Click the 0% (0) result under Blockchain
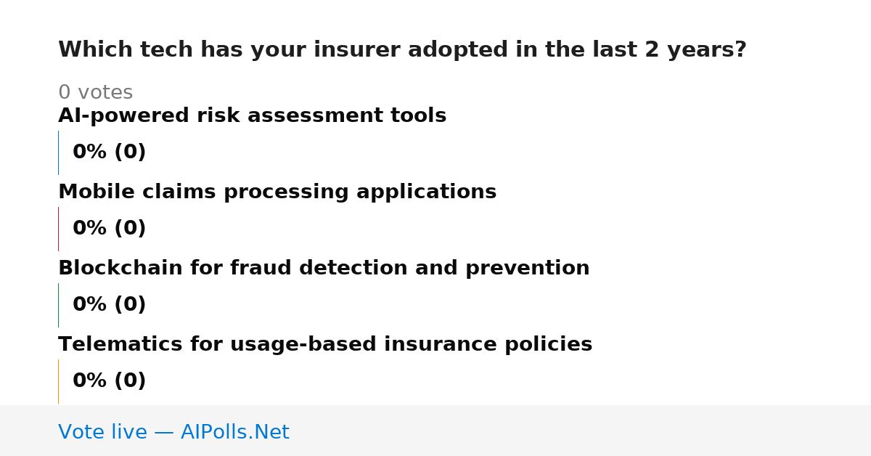Viewport: 871px width, 456px height. (x=109, y=305)
